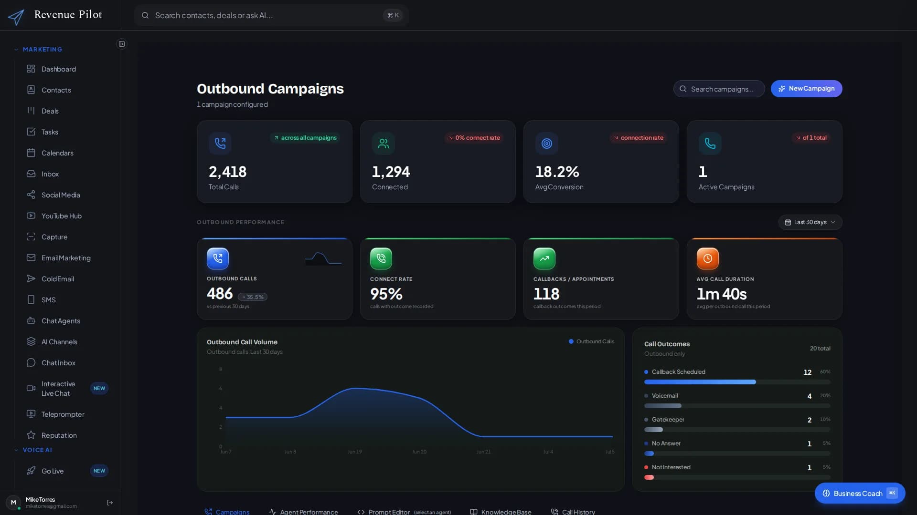Viewport: 917px width, 515px height.
Task: Click the Callbacks / Appointments trend icon
Action: pos(544,258)
